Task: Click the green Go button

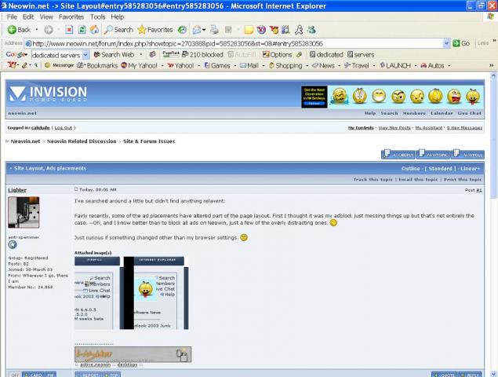Action: coord(461,43)
